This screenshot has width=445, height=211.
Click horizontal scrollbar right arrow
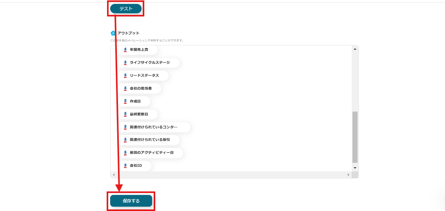348,175
